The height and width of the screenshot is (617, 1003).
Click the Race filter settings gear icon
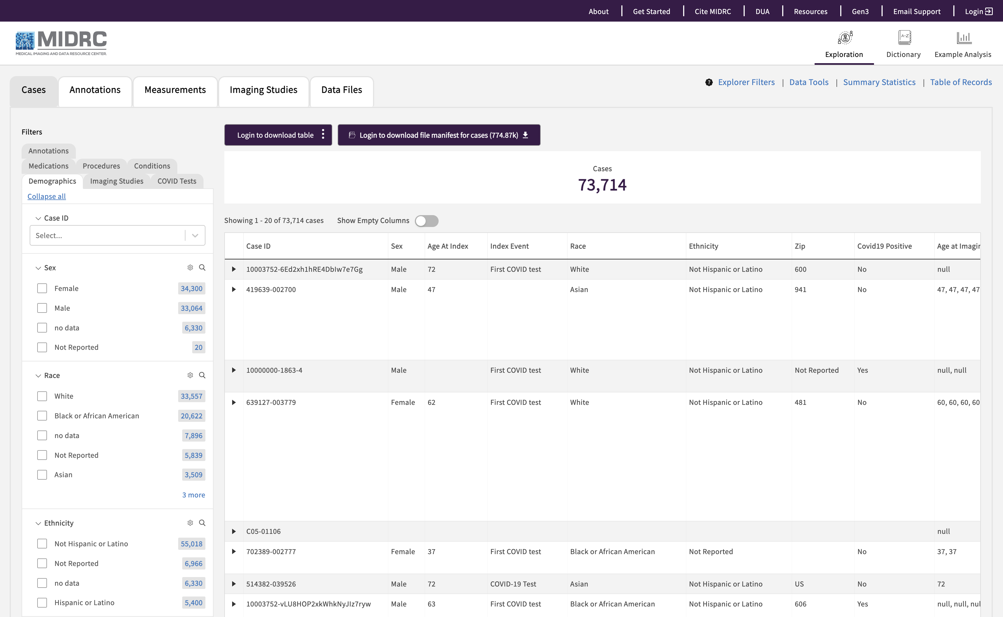point(190,375)
